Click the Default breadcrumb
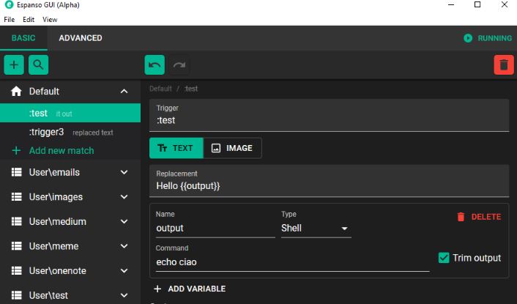517x304 pixels. pyautogui.click(x=160, y=89)
